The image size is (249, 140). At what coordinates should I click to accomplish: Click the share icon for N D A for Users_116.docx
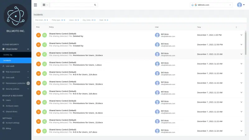click(x=45, y=93)
